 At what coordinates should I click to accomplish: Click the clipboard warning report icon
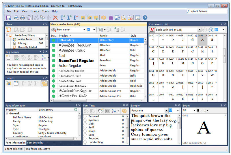click(x=124, y=18)
